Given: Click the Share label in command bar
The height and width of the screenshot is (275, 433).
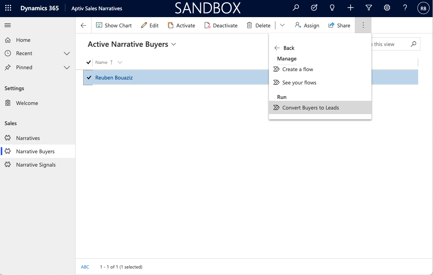Looking at the screenshot, I should pos(343,25).
